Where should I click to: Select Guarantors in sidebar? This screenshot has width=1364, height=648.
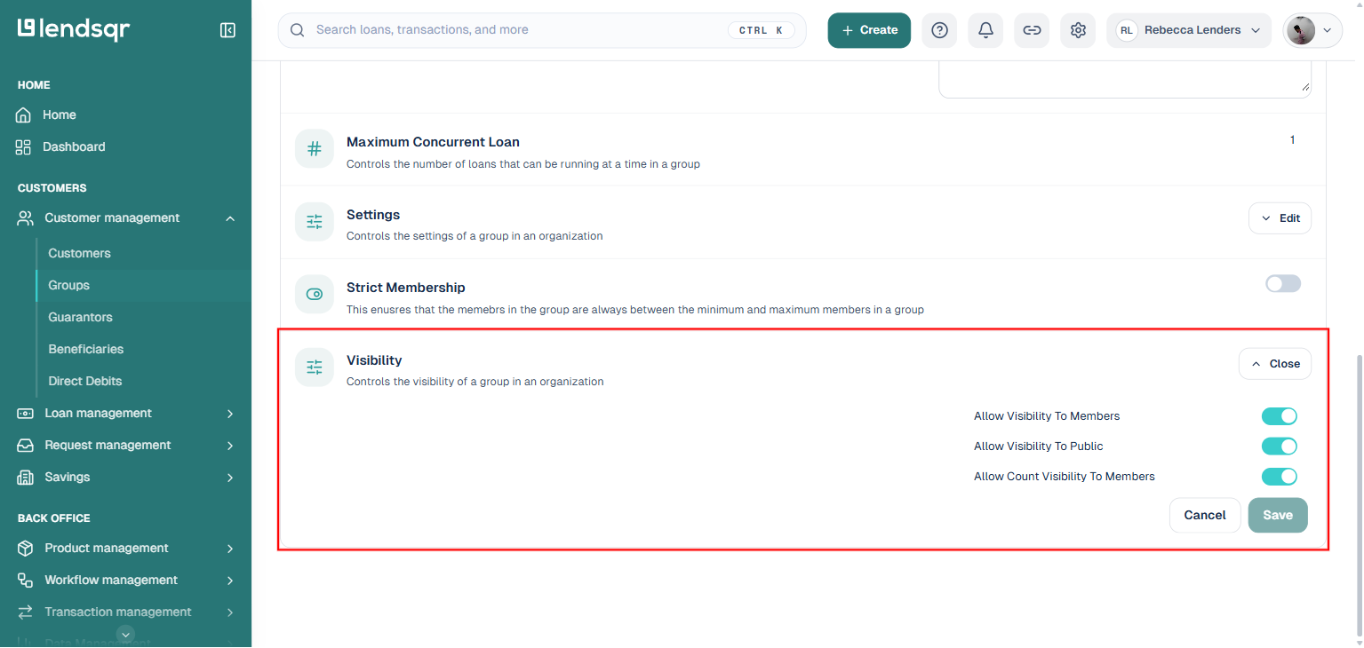point(80,317)
